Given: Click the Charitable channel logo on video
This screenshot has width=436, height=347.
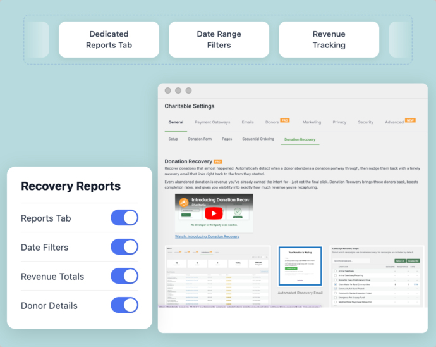Looking at the screenshot, I should [184, 203].
